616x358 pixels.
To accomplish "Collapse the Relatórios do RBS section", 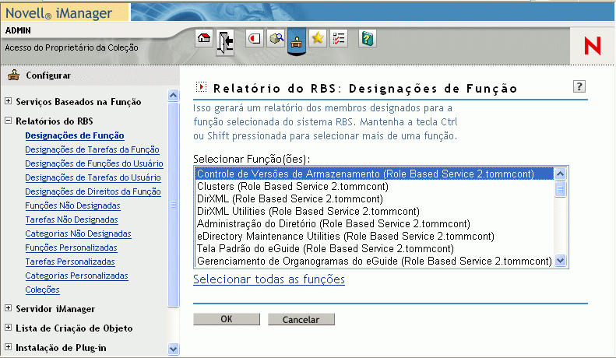I will [9, 121].
